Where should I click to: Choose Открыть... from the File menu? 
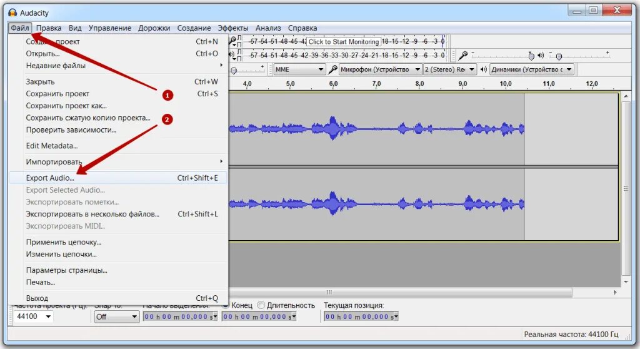tap(118, 54)
